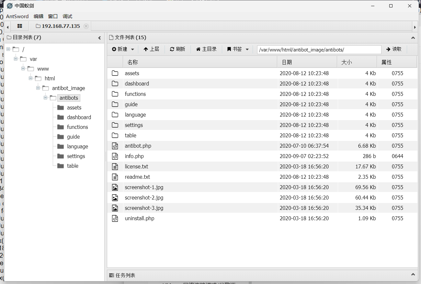Image resolution: width=421 pixels, height=284 pixels.
Task: Click the folder icon of table row
Action: click(x=115, y=135)
